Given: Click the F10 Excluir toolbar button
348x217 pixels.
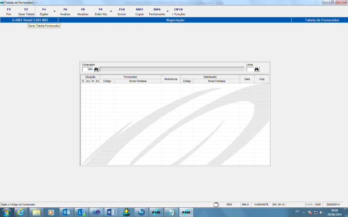Looking at the screenshot, I should pyautogui.click(x=122, y=12).
